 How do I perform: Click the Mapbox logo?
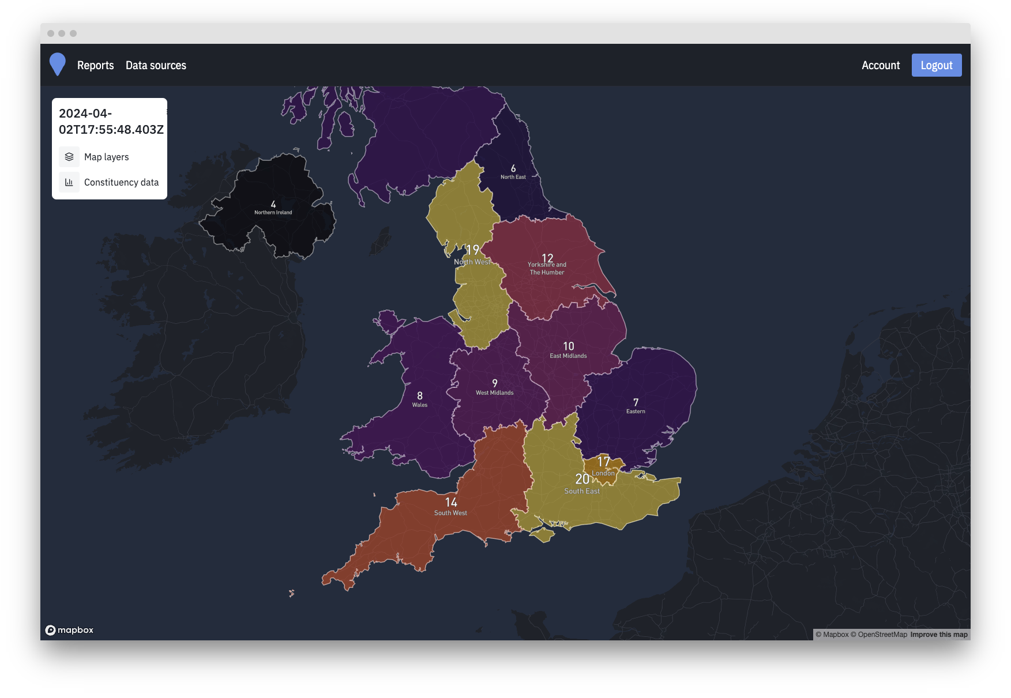pos(69,630)
